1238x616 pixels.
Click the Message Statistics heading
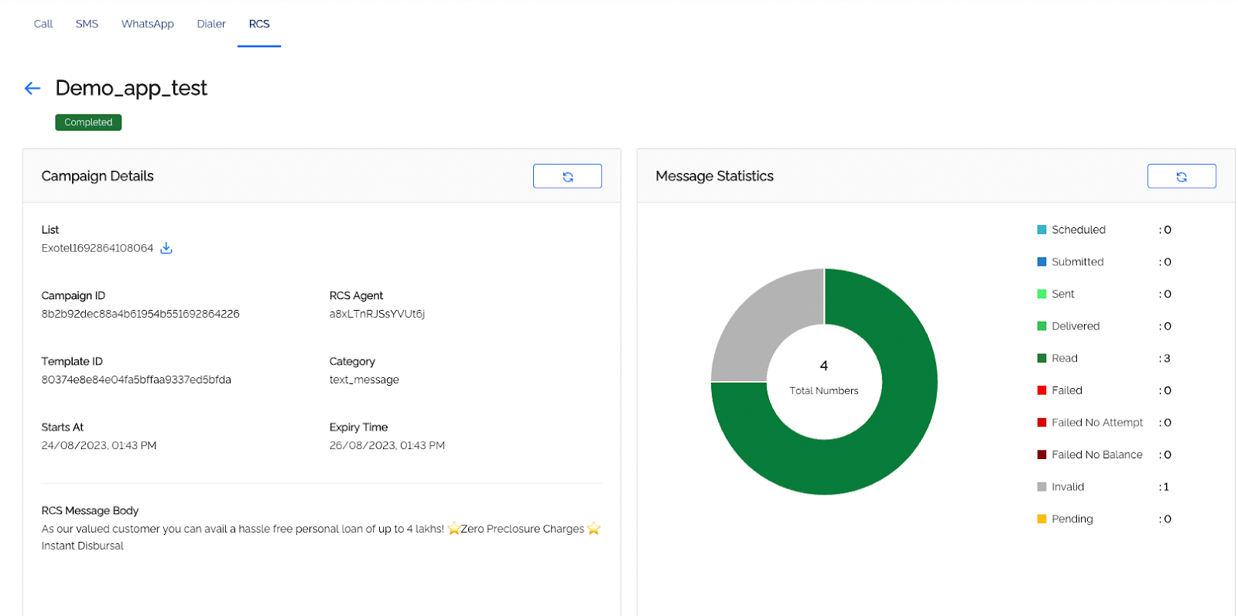[715, 176]
